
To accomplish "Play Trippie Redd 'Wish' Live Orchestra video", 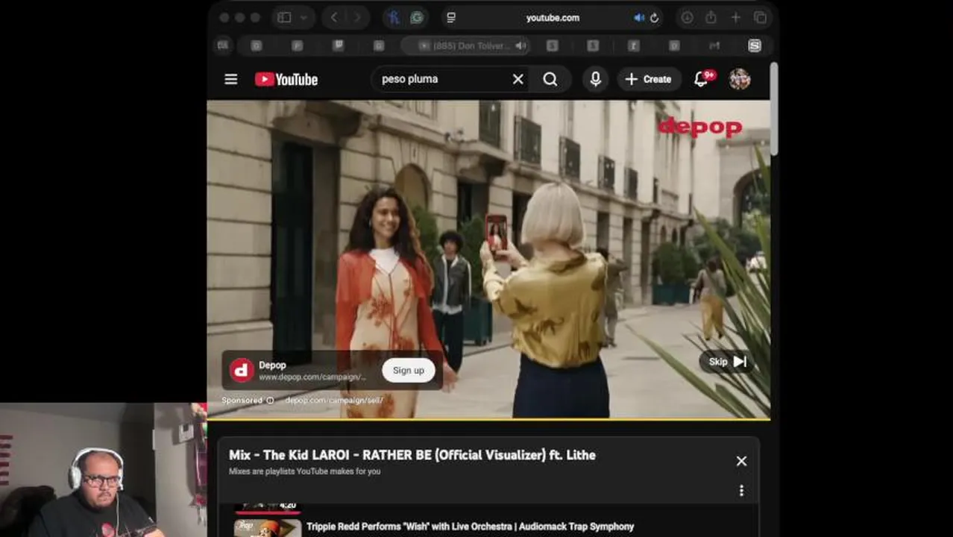I will pyautogui.click(x=470, y=527).
